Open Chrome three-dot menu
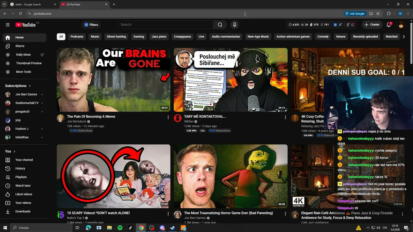The width and height of the screenshot is (413, 232). click(x=408, y=14)
